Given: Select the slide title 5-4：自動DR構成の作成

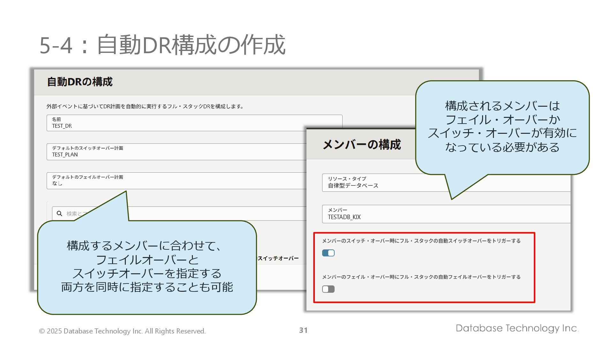Looking at the screenshot, I should pyautogui.click(x=162, y=45).
